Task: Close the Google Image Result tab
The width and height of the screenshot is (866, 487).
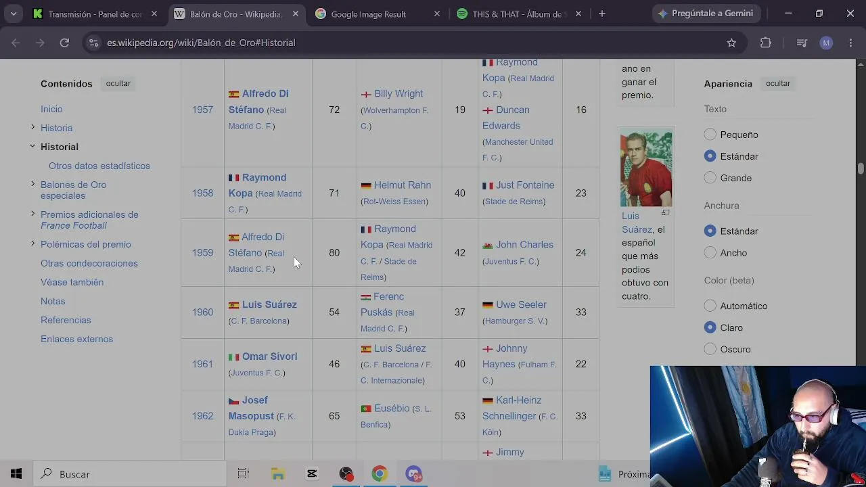Action: [437, 14]
